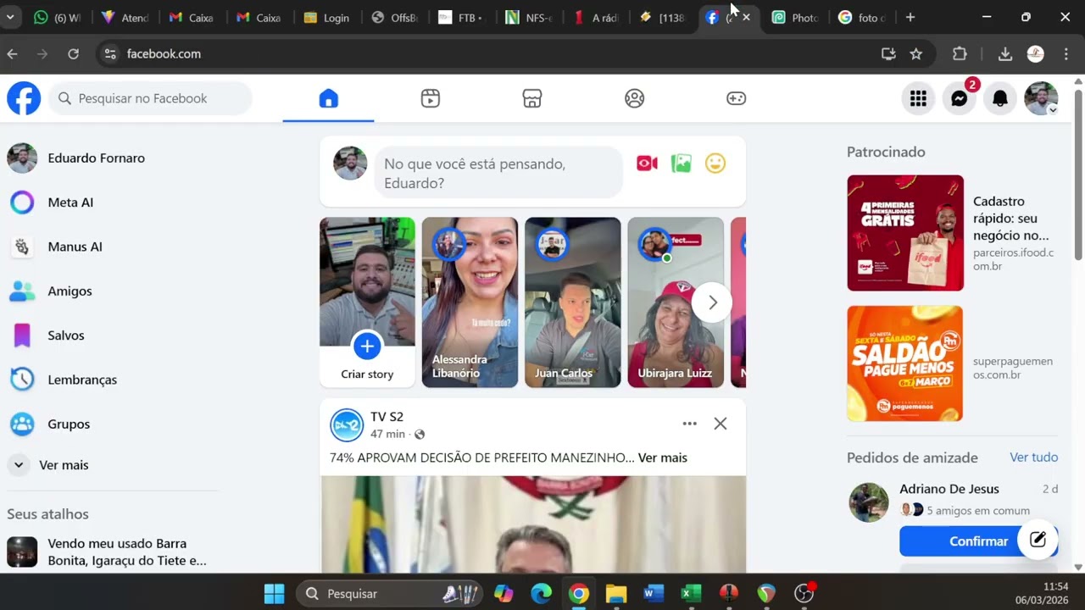Open Messenger chats icon
The image size is (1085, 610).
(959, 98)
